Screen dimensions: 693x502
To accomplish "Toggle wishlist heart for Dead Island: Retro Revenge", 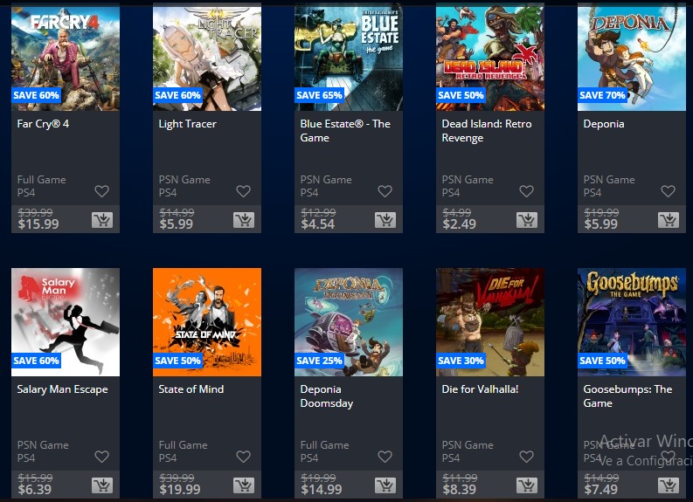I will tap(526, 191).
